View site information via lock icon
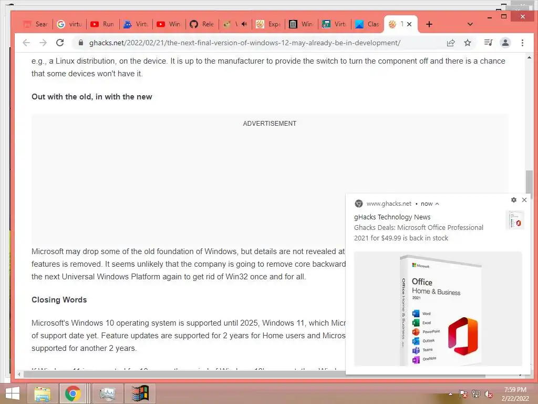The height and width of the screenshot is (404, 538). click(x=80, y=43)
